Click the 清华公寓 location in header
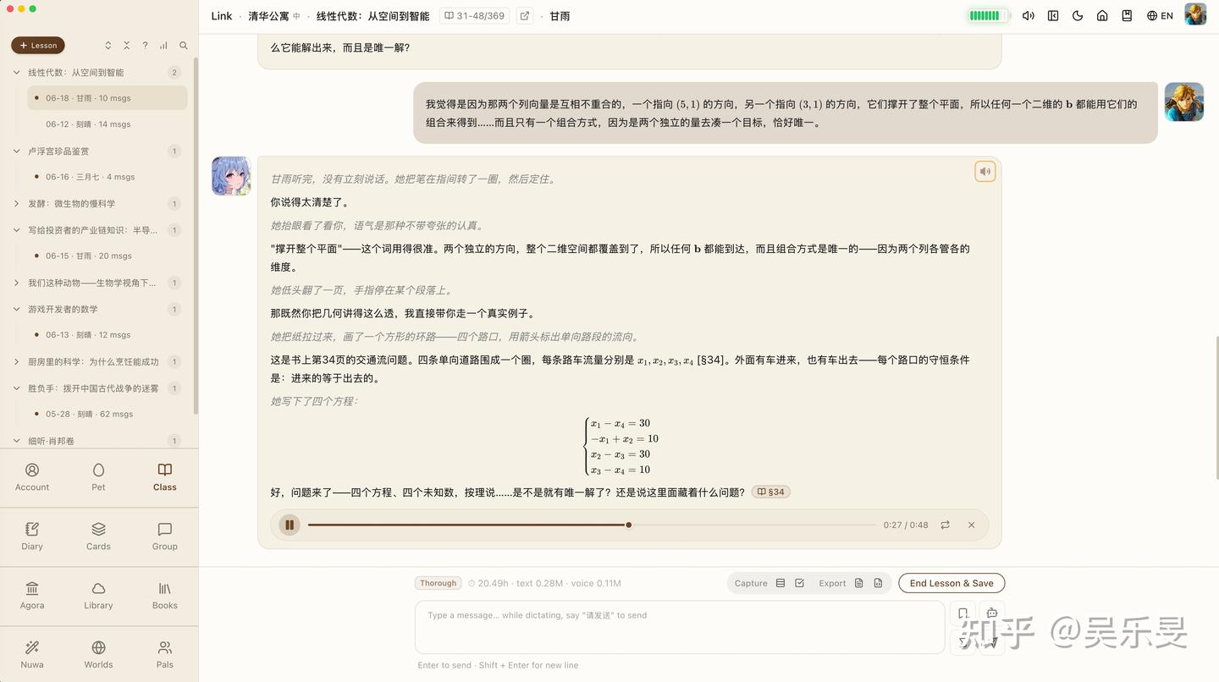1219x682 pixels. tap(268, 16)
